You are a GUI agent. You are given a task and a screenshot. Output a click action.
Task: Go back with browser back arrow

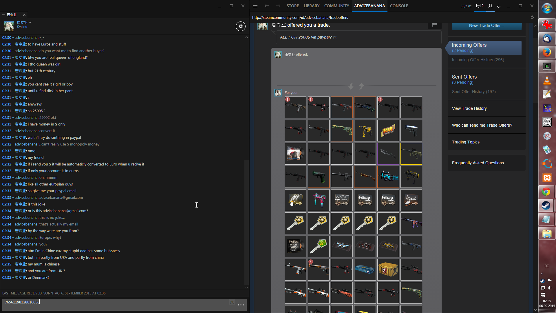[266, 6]
